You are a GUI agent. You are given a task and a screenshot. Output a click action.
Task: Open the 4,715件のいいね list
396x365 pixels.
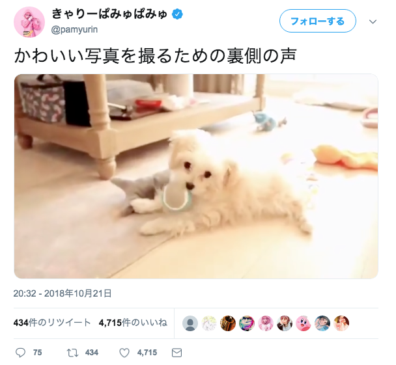coord(133,323)
